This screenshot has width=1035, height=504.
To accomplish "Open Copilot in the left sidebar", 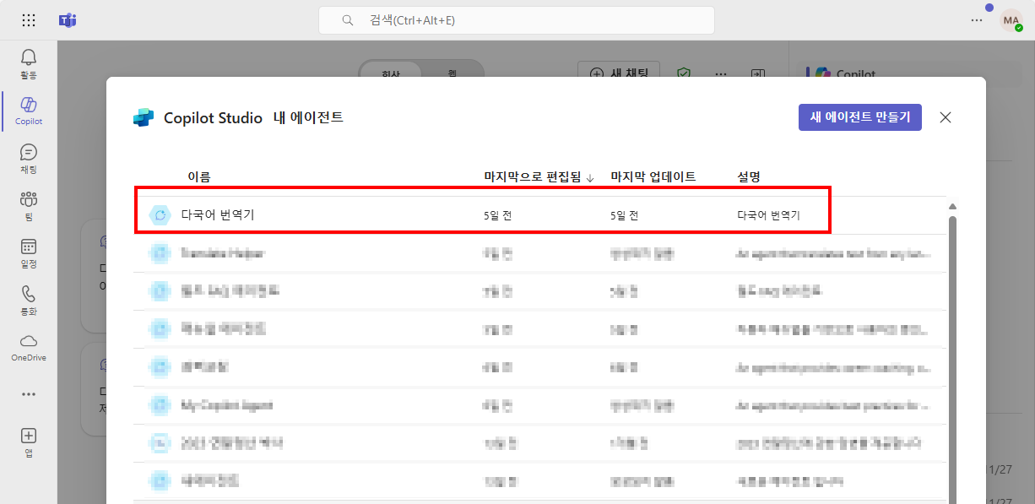I will tap(29, 111).
